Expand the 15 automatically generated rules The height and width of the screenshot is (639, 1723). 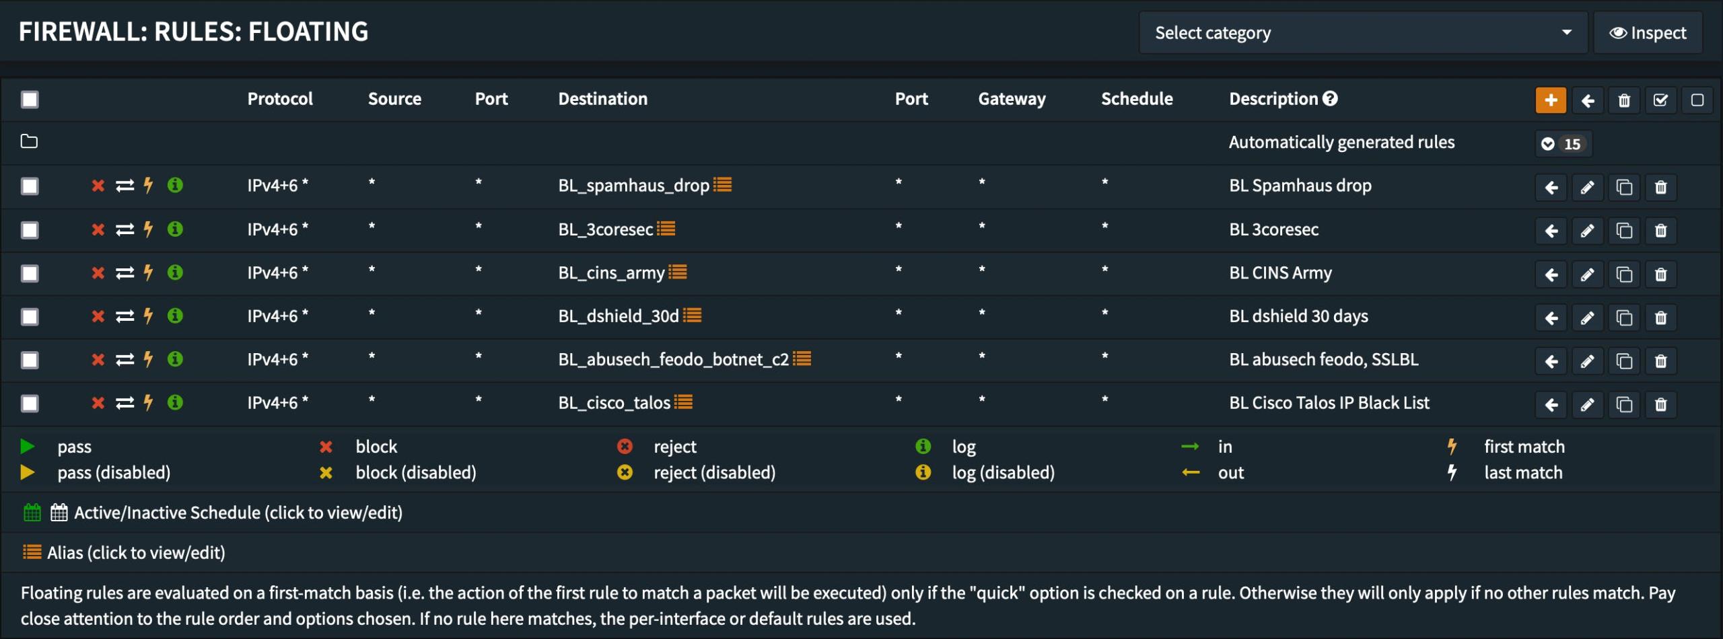click(1563, 143)
